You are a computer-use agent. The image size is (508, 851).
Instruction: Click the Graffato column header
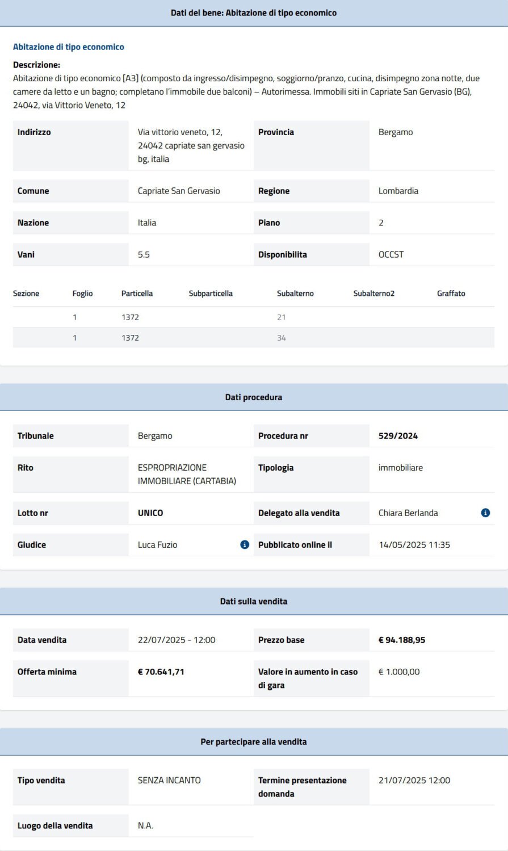[x=451, y=294]
